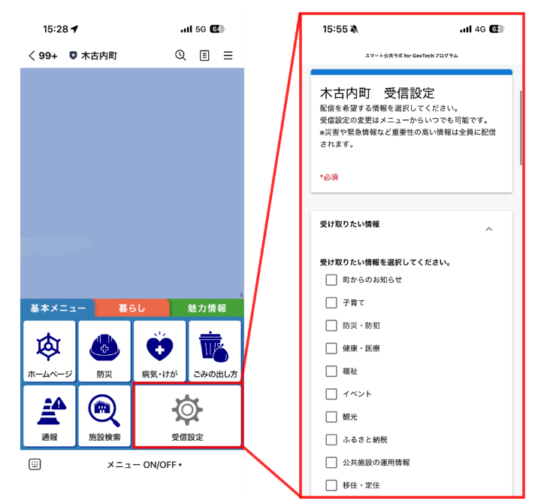The height and width of the screenshot is (504, 535).
Task: Open the notes list icon in header
Action: (x=204, y=56)
